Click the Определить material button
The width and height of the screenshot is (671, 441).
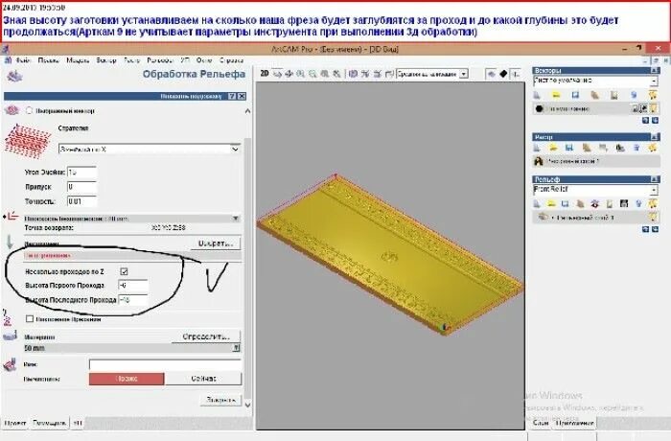tap(206, 337)
